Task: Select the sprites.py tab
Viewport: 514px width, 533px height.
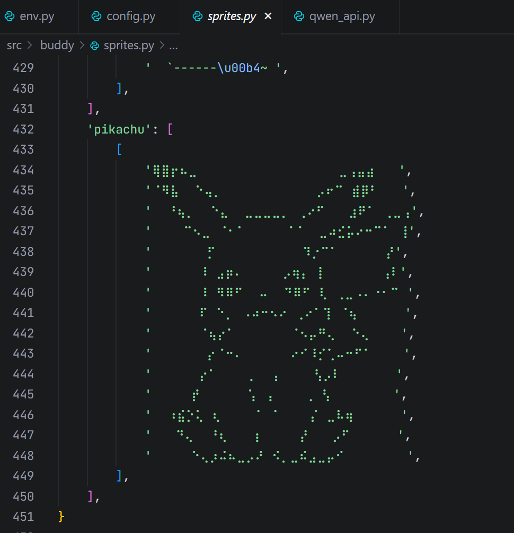Action: [232, 16]
